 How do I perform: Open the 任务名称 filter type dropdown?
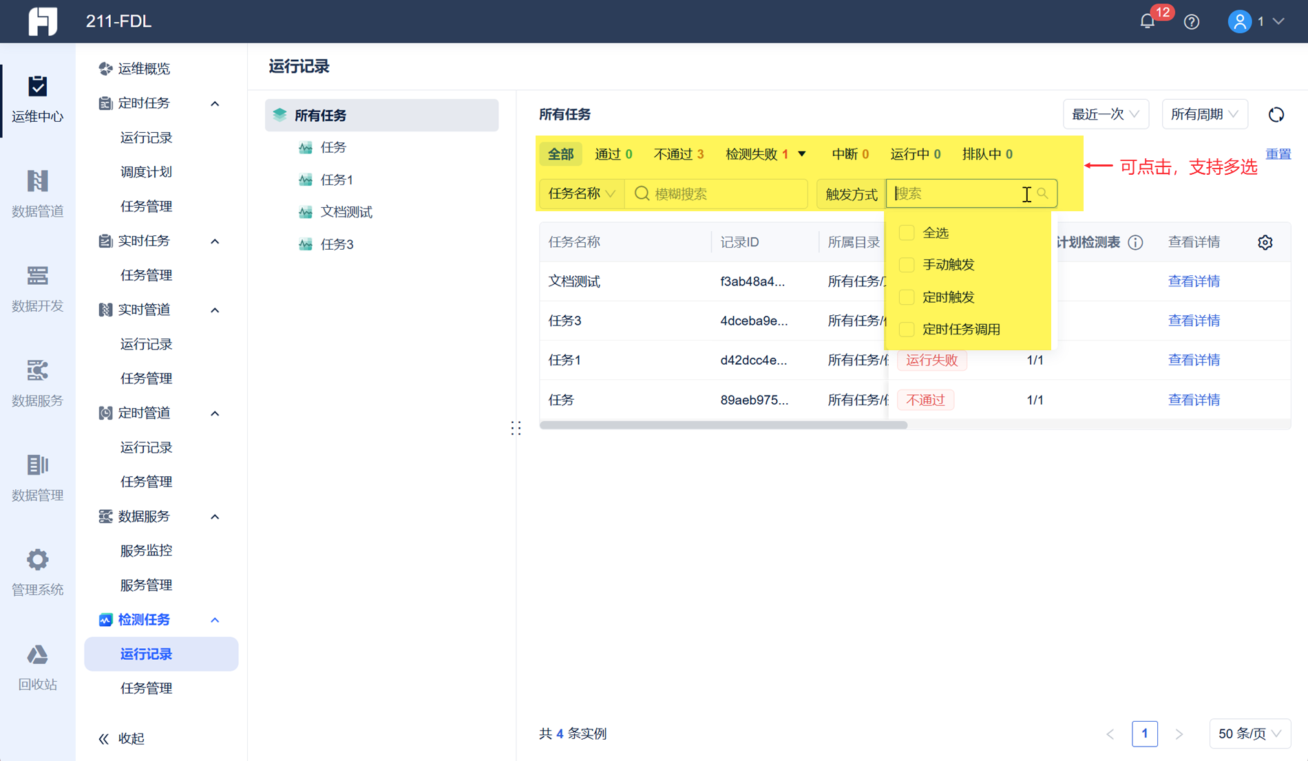tap(582, 194)
